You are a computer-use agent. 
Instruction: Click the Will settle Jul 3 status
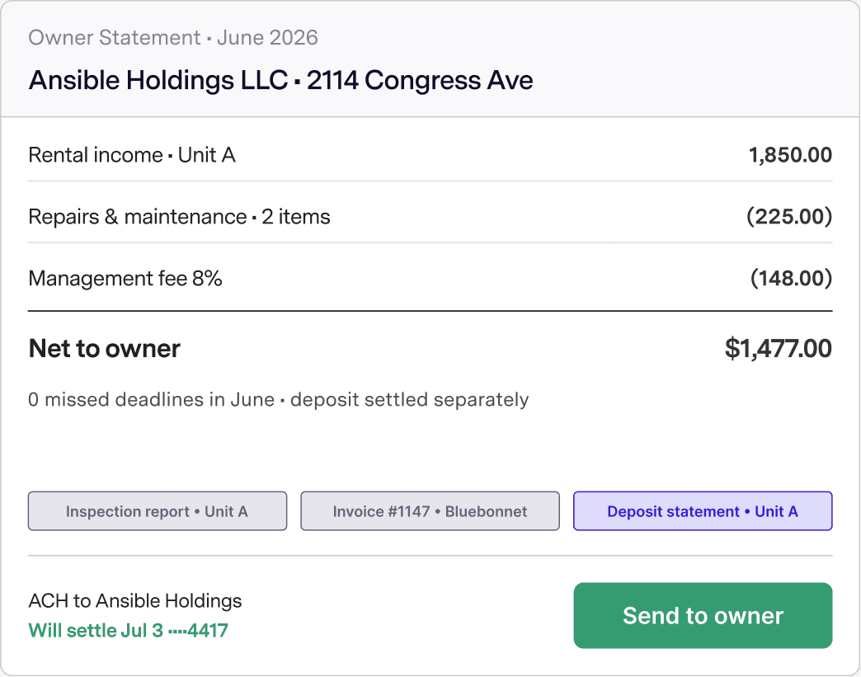pos(96,630)
